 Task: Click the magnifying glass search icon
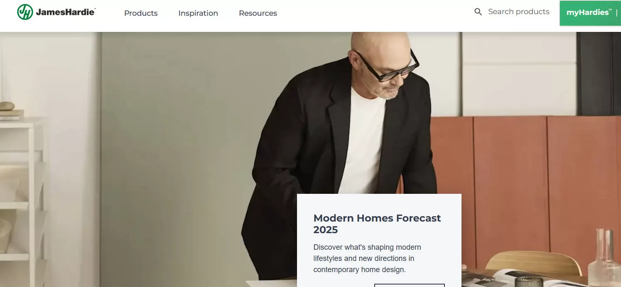click(478, 12)
